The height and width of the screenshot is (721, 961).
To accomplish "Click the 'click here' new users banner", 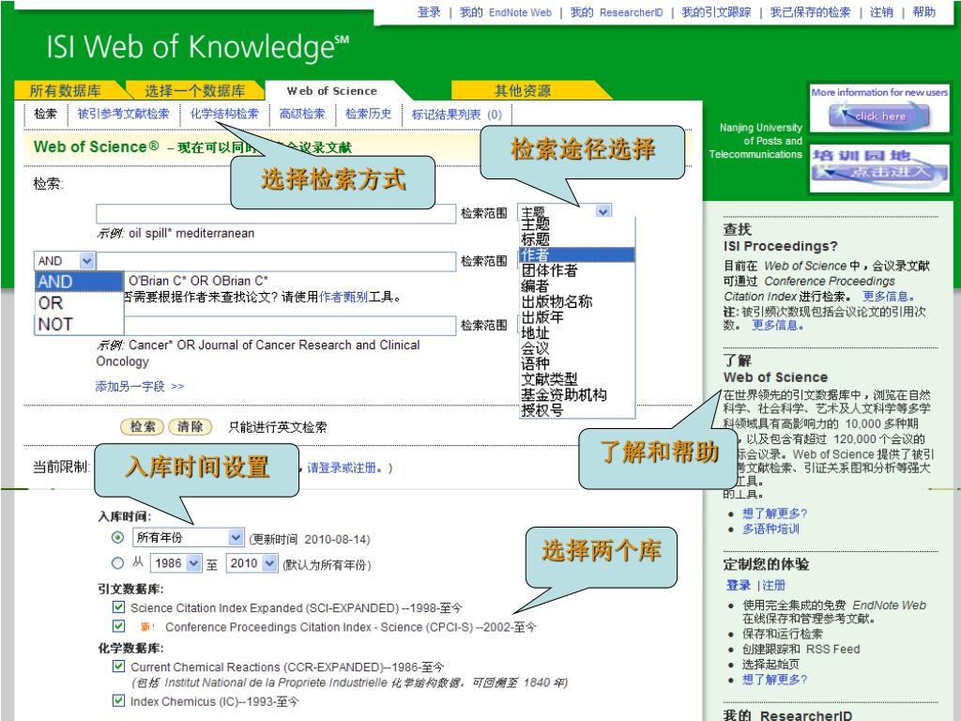I will coord(879,115).
